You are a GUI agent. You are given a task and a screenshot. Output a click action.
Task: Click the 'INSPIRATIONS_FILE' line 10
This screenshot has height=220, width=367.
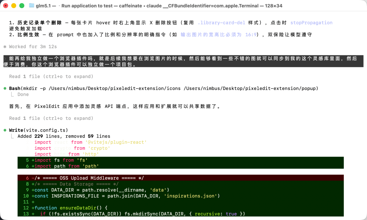[180, 196]
